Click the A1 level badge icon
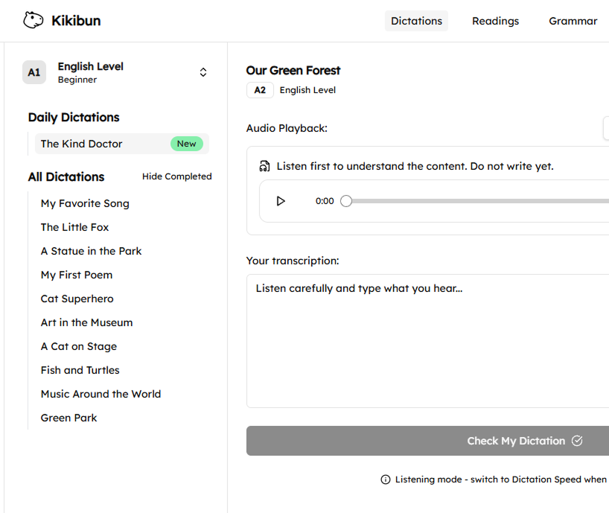 34,72
